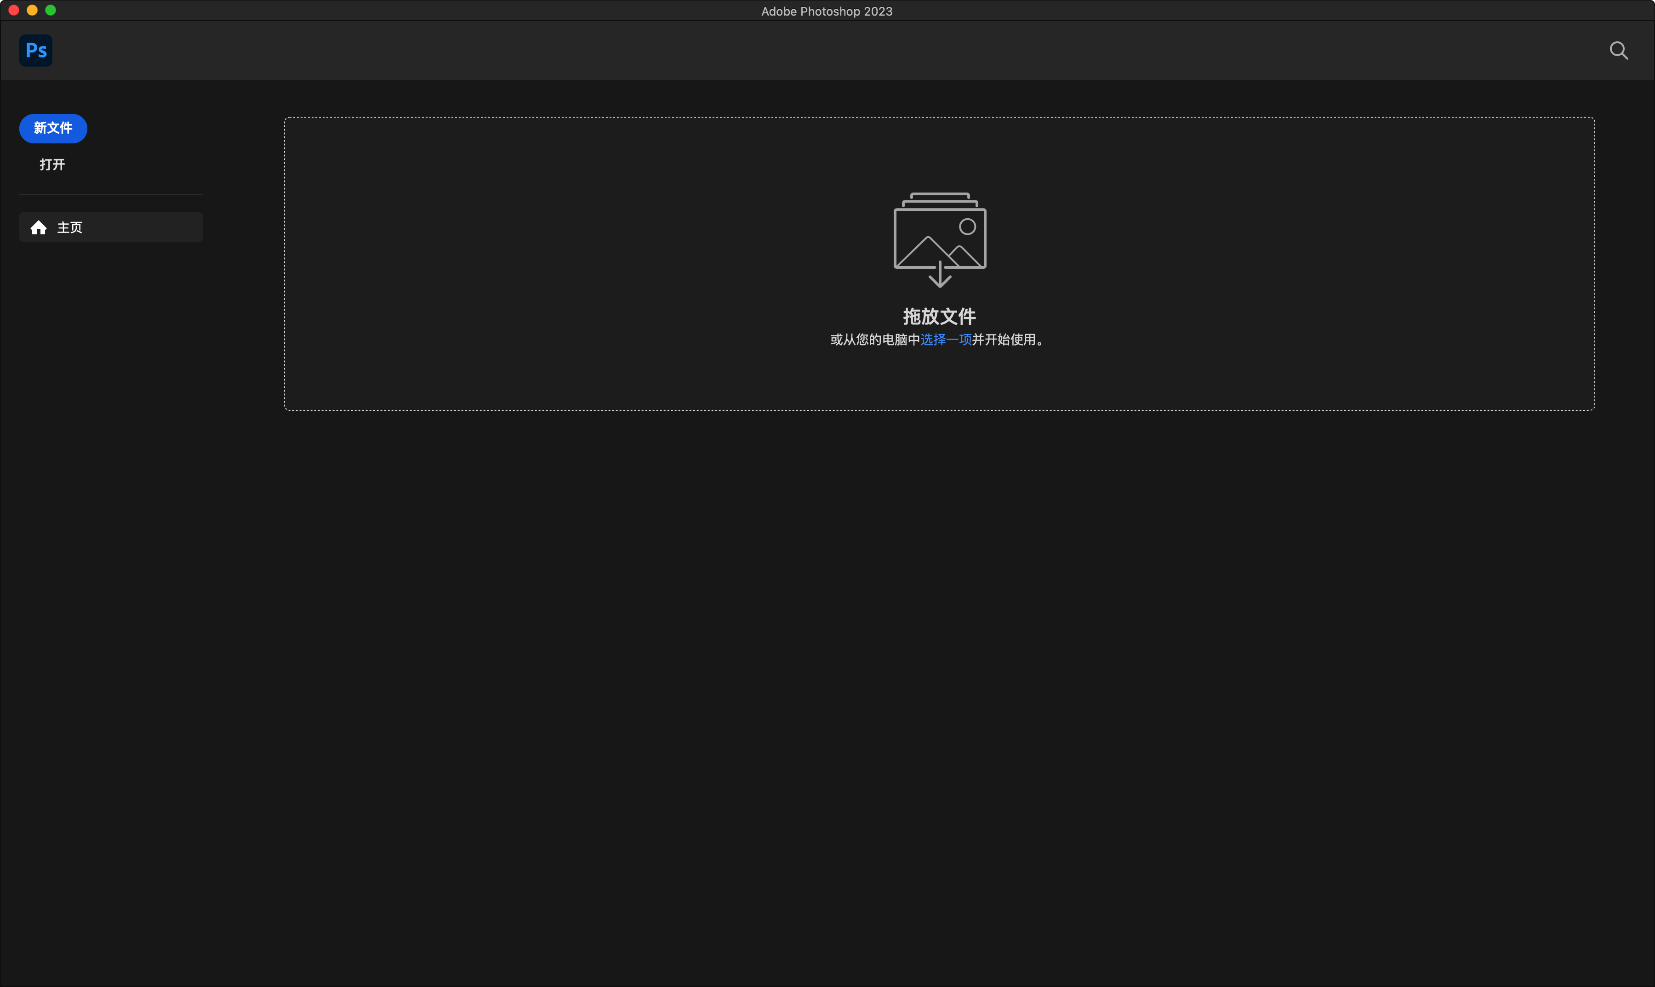This screenshot has width=1655, height=987.
Task: Click the drag-and-drop image stack icon
Action: [x=940, y=239]
